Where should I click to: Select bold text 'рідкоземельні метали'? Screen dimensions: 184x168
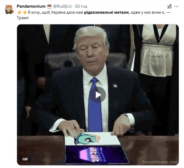(x=106, y=12)
